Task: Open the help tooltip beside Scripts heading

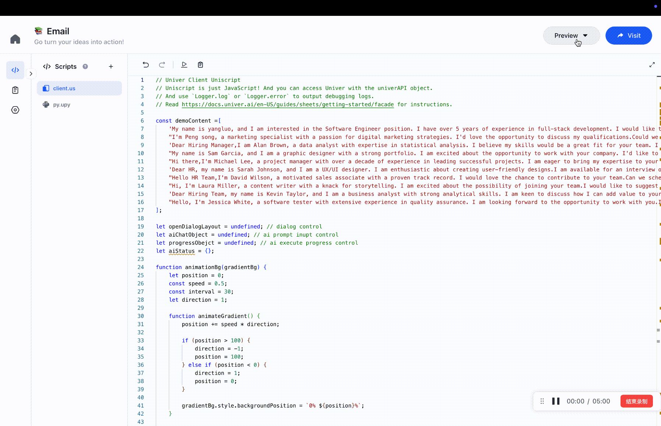Action: pyautogui.click(x=85, y=66)
